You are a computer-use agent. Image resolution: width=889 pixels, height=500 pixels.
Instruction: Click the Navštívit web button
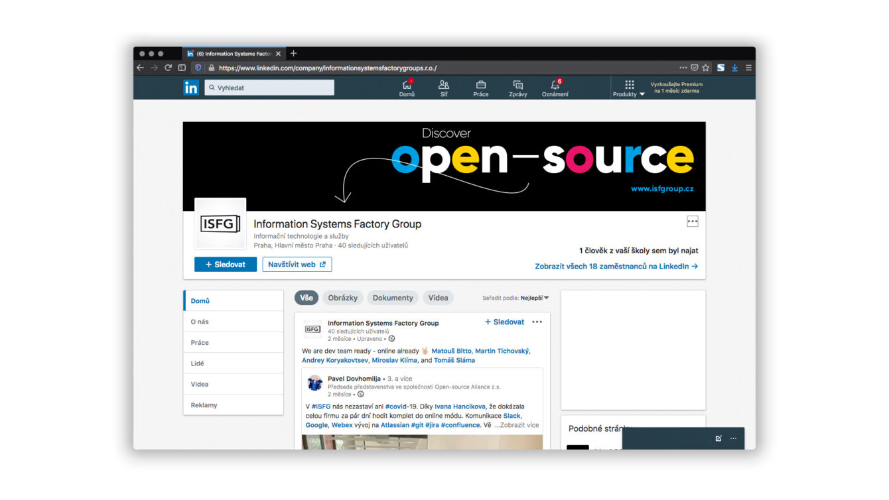click(x=297, y=265)
